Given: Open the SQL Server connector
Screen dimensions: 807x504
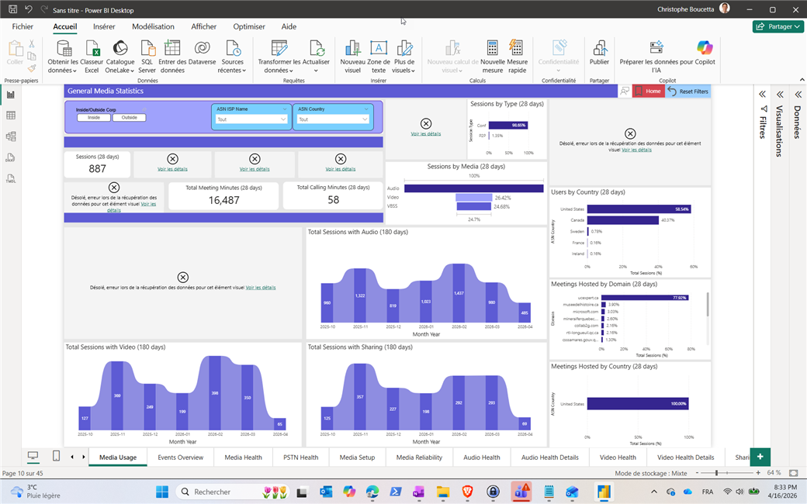Looking at the screenshot, I should pos(147,49).
